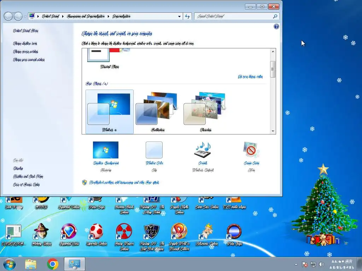This screenshot has width=362, height=271.
Task: Click the theme list scroll-down arrow
Action: point(273,131)
